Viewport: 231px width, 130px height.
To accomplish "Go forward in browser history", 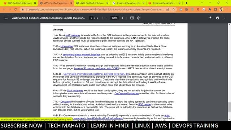I will click(10, 9).
